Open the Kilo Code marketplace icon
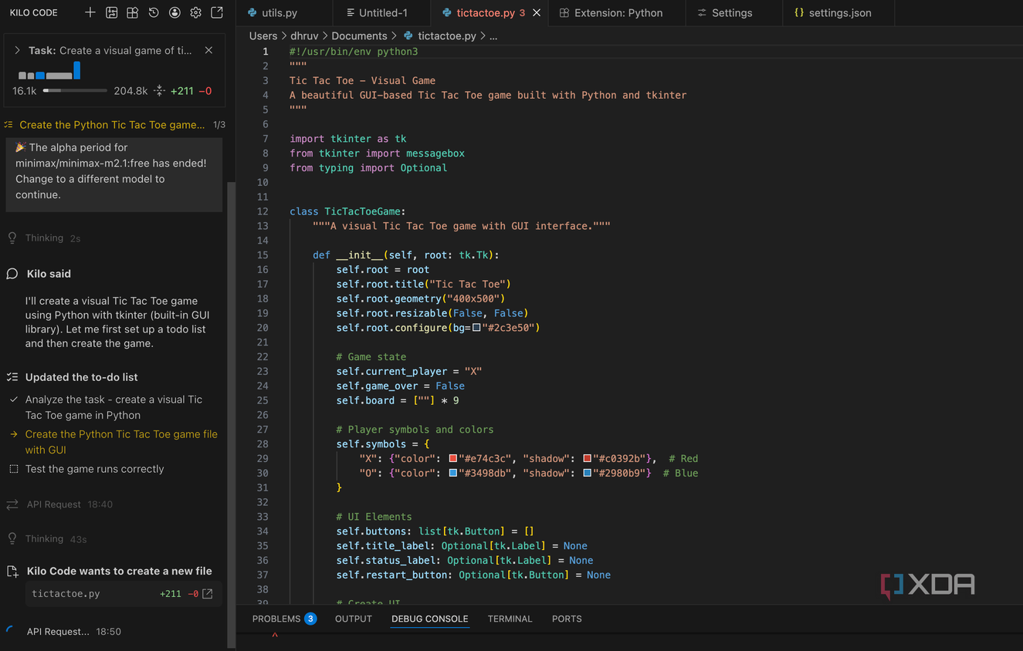The width and height of the screenshot is (1023, 651). (x=133, y=12)
